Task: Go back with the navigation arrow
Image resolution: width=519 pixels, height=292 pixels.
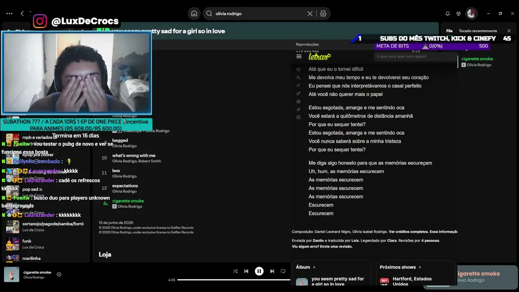Action: coord(22,13)
